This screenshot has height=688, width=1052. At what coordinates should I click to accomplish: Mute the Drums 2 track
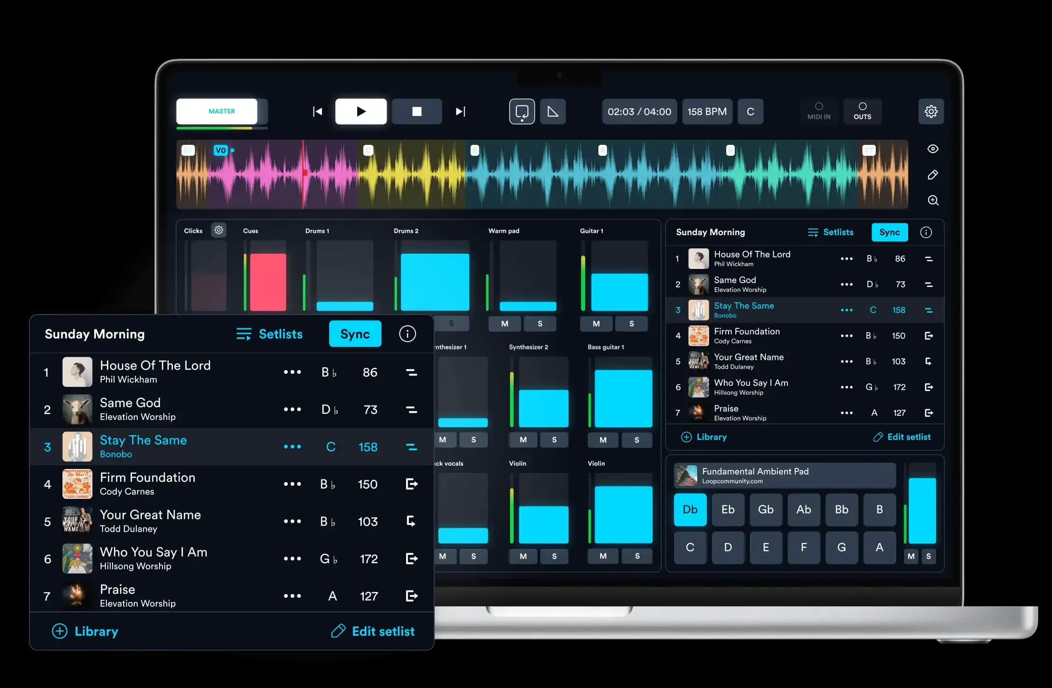click(416, 324)
